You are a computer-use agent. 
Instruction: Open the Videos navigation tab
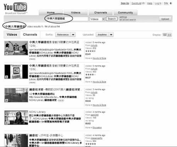point(76,13)
